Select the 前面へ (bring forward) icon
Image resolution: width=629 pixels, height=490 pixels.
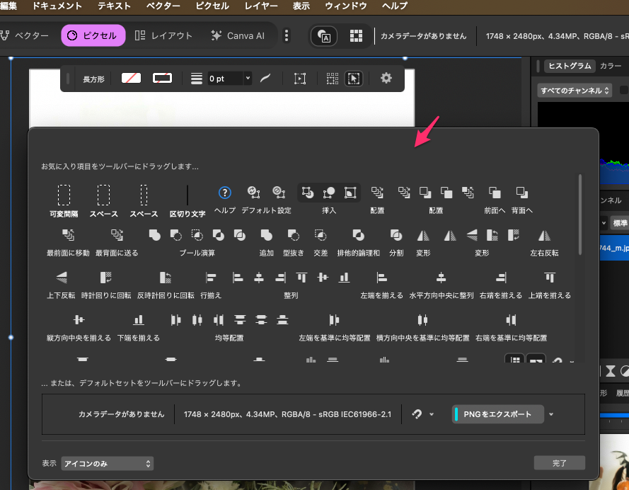coord(495,193)
